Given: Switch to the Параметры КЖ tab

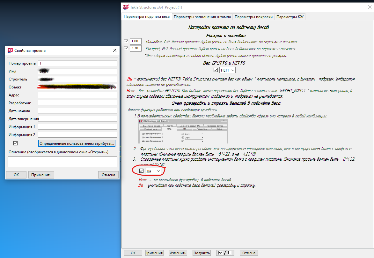Looking at the screenshot, I should 290,17.
